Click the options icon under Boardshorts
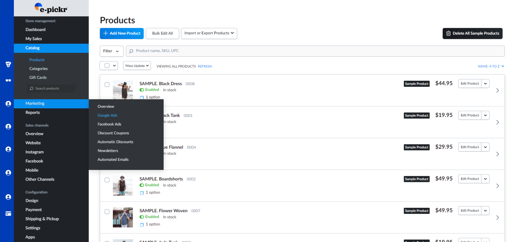 (x=142, y=193)
